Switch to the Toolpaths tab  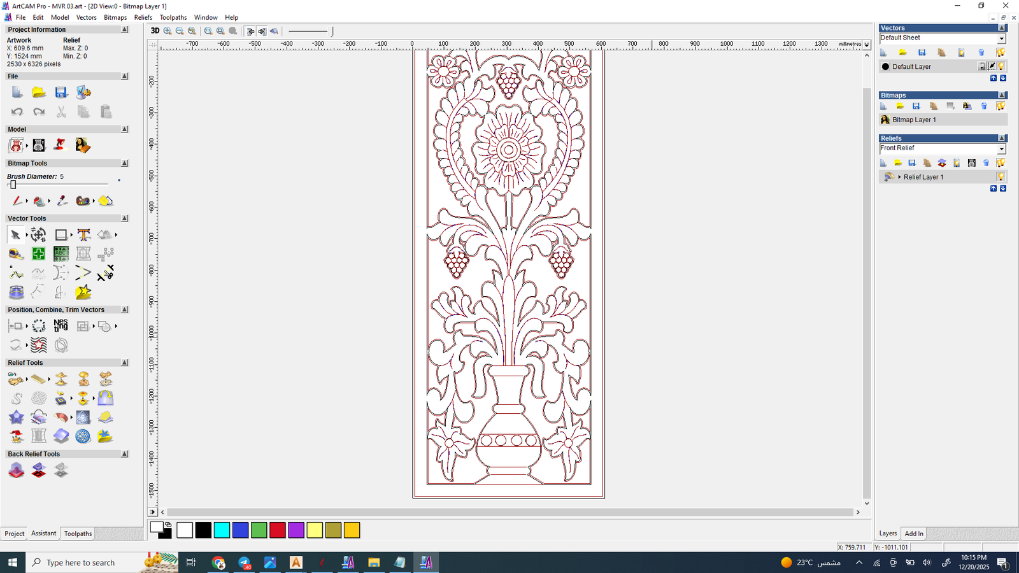pyautogui.click(x=78, y=534)
